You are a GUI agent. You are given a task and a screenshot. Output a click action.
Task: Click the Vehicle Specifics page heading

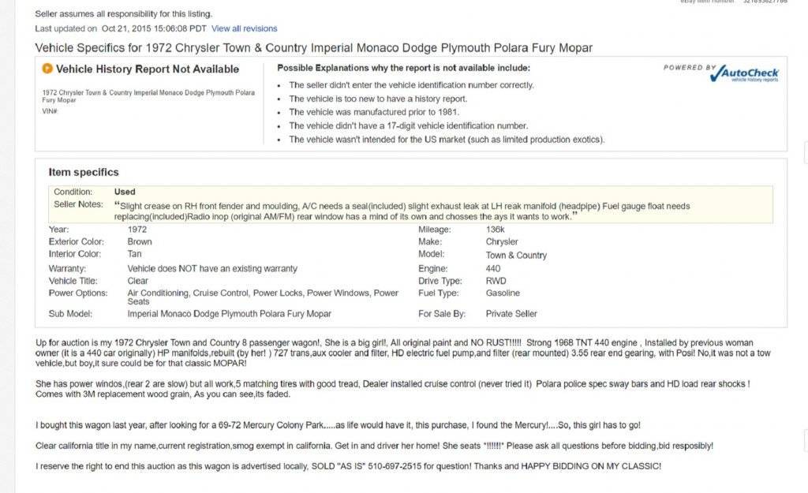[x=313, y=48]
